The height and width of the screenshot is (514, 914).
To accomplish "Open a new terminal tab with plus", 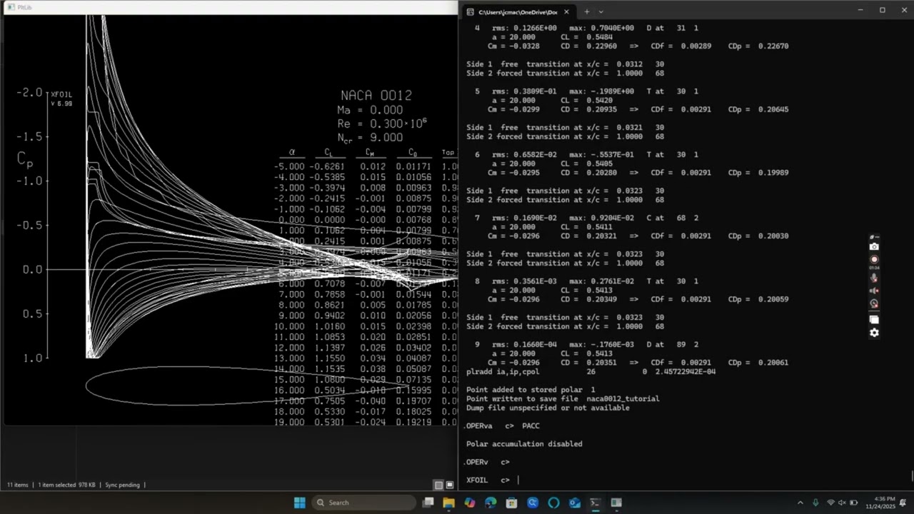I will pyautogui.click(x=586, y=11).
